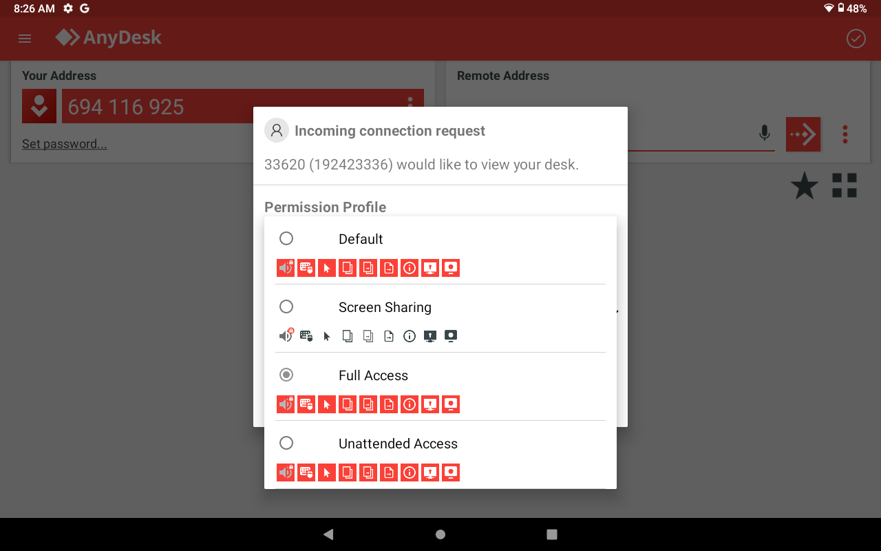Click the AnyDesk logo in header
Viewport: 881px width, 551px height.
click(x=109, y=37)
